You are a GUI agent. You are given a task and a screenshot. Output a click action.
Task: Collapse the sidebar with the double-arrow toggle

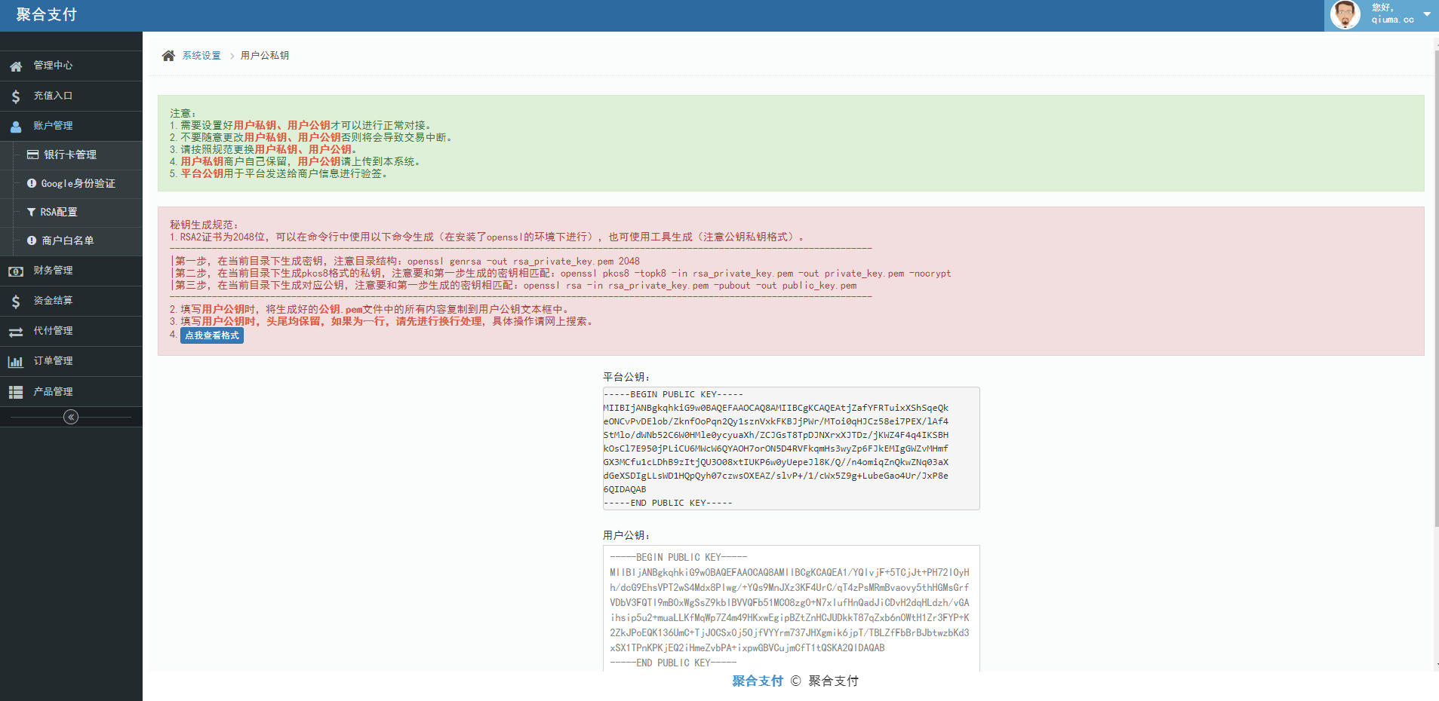[x=71, y=417]
